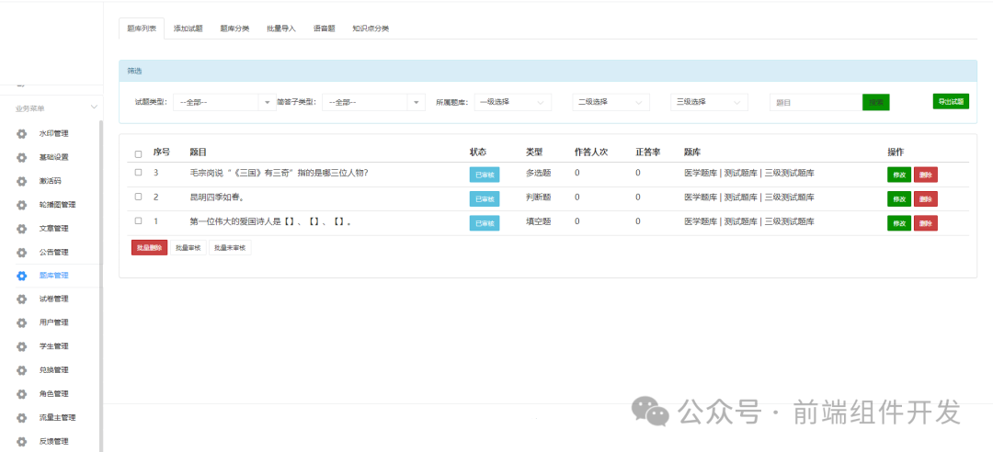Viewport: 993px width, 452px height.
Task: Click the gear icon beside 基础设置
Action: [22, 158]
